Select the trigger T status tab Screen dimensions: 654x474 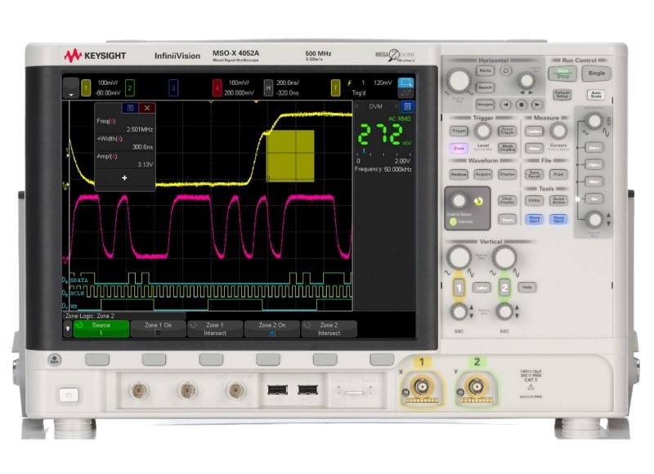tap(335, 87)
